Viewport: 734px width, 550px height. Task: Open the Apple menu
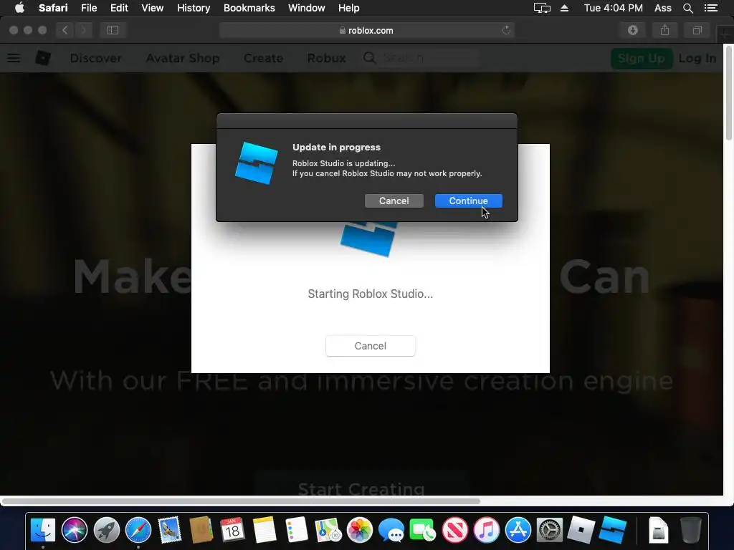[19, 8]
